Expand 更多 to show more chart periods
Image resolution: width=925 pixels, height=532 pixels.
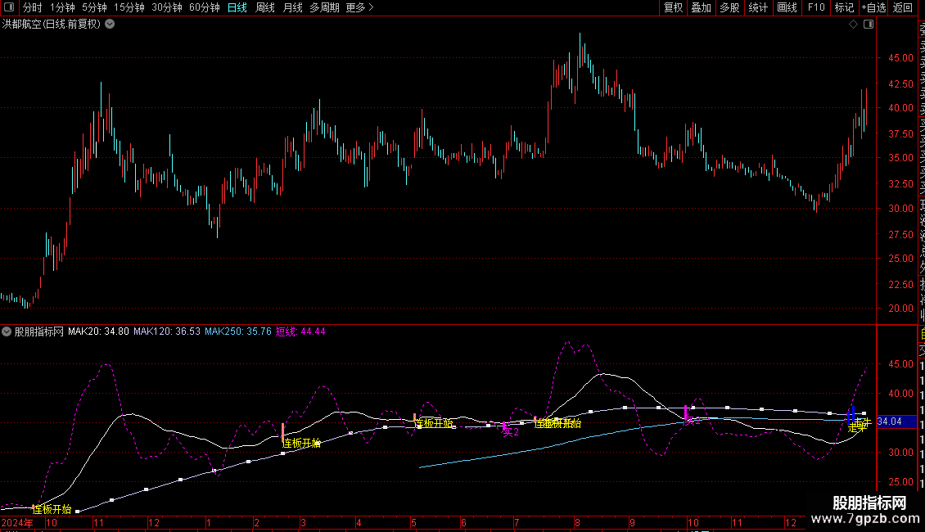tap(359, 7)
